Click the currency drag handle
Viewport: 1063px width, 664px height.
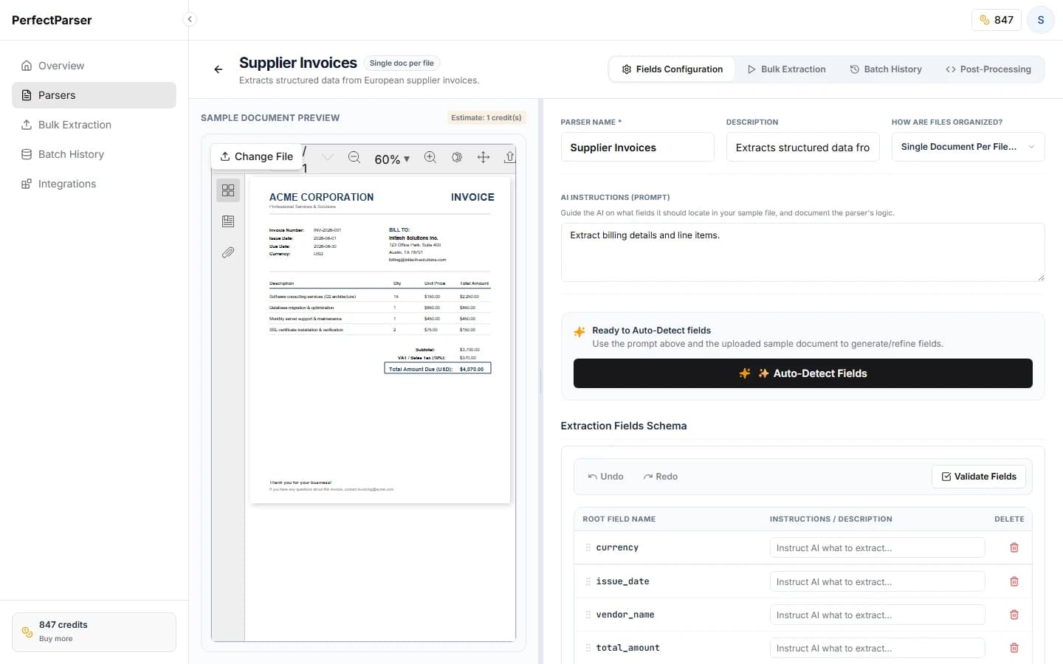tap(588, 547)
